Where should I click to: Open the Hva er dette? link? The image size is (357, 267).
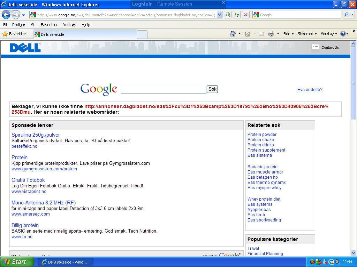[310, 90]
